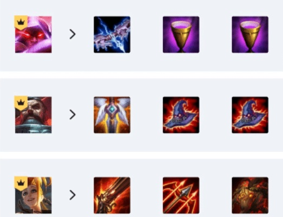The image size is (283, 217).
Task: Click crown badge on bearded champion
Action: point(21,103)
